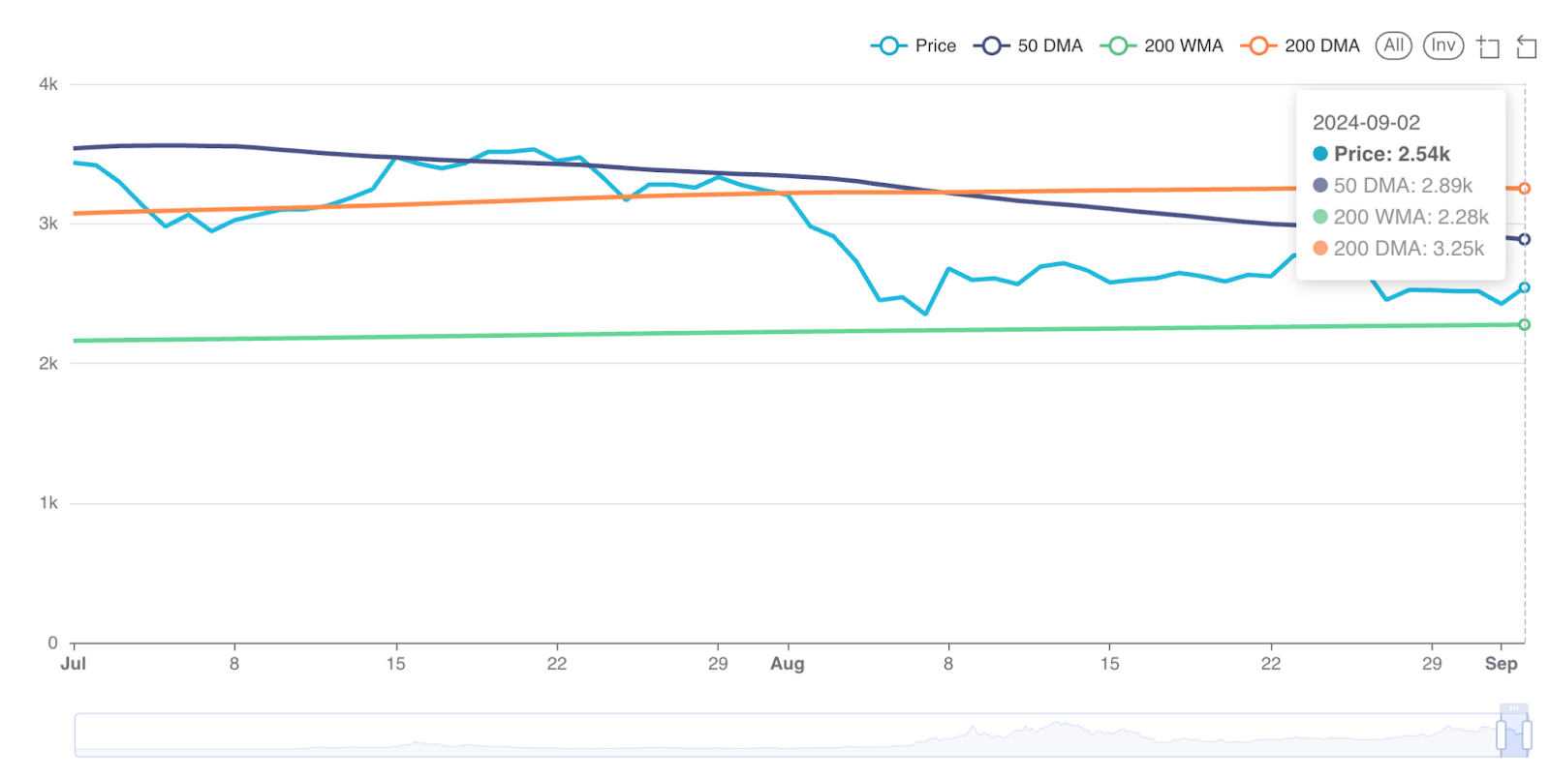1550x779 pixels.
Task: Click the left handle of range slider
Action: (x=1502, y=734)
